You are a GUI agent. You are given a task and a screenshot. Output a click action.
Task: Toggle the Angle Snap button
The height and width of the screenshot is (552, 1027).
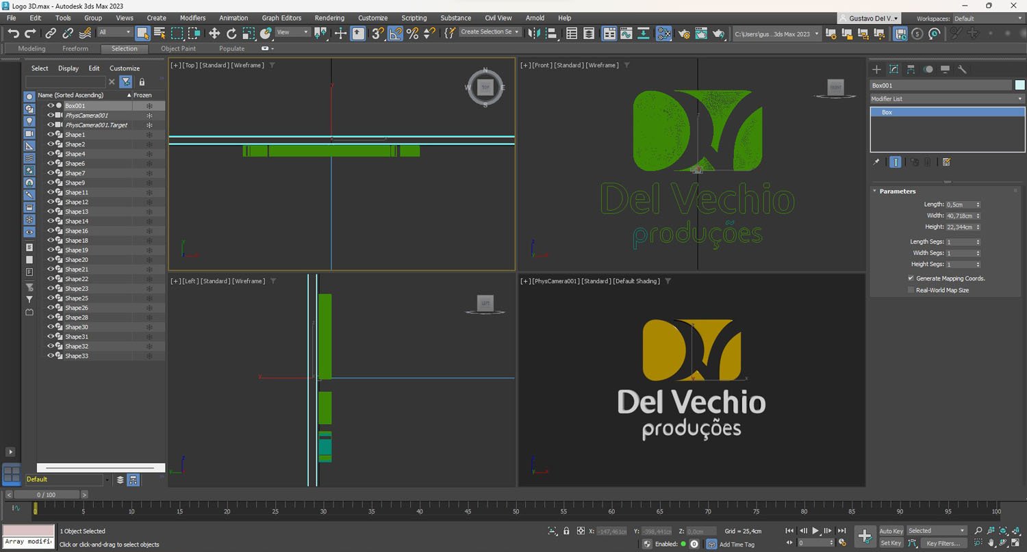[395, 33]
